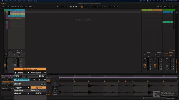This screenshot has height=100, width=179.
Task: Select the DRUM BREAK track header
Action: (x=16, y=10)
